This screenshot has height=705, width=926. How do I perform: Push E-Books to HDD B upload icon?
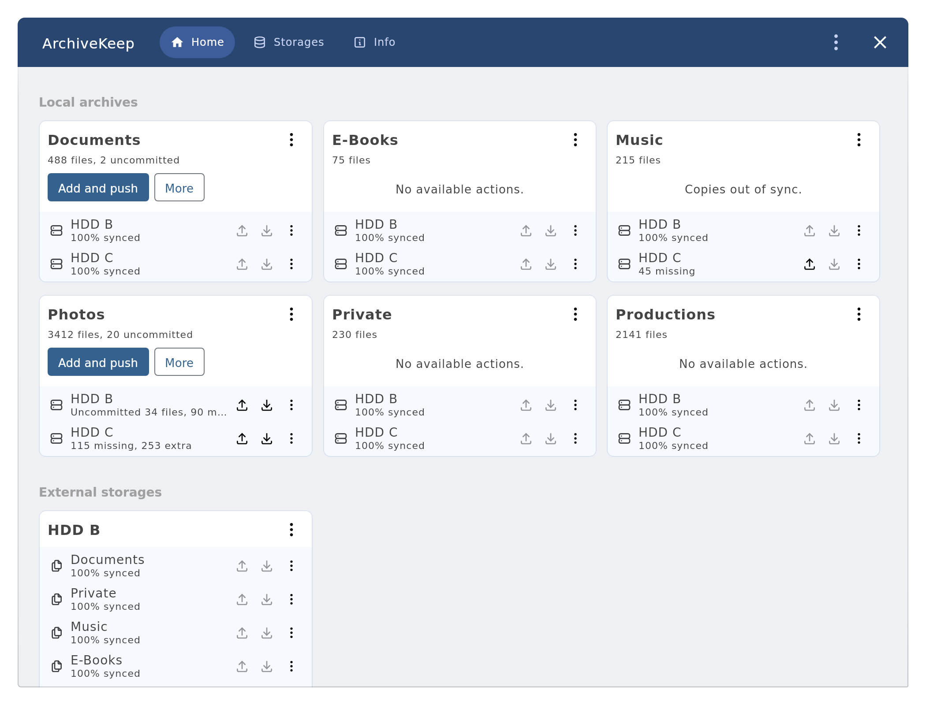526,230
